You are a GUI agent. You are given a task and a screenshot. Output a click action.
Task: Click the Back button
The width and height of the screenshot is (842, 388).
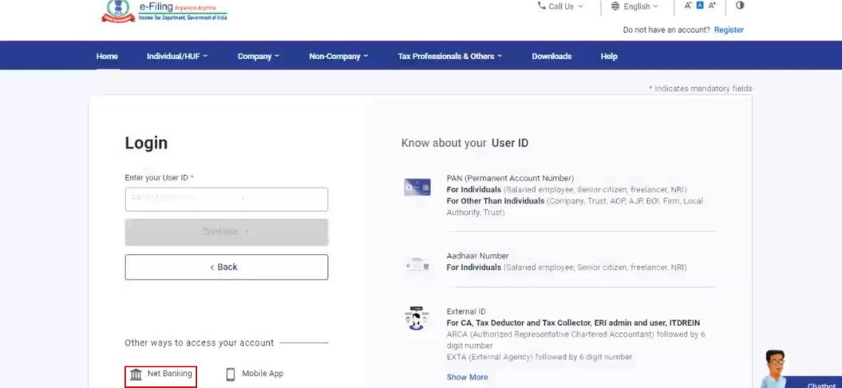tap(227, 267)
